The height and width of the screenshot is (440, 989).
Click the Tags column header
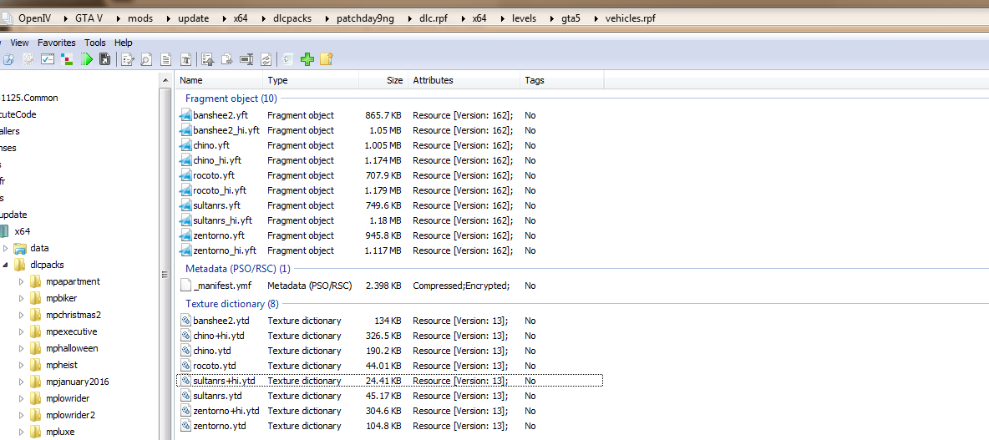tap(561, 80)
